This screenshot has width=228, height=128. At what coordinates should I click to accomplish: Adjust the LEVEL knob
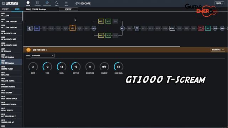click(x=62, y=67)
